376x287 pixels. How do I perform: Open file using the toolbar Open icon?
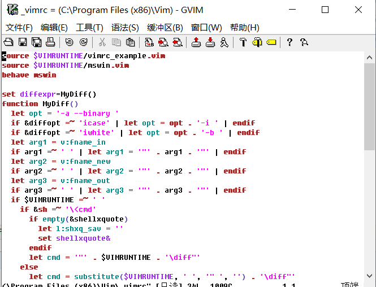(x=8, y=42)
